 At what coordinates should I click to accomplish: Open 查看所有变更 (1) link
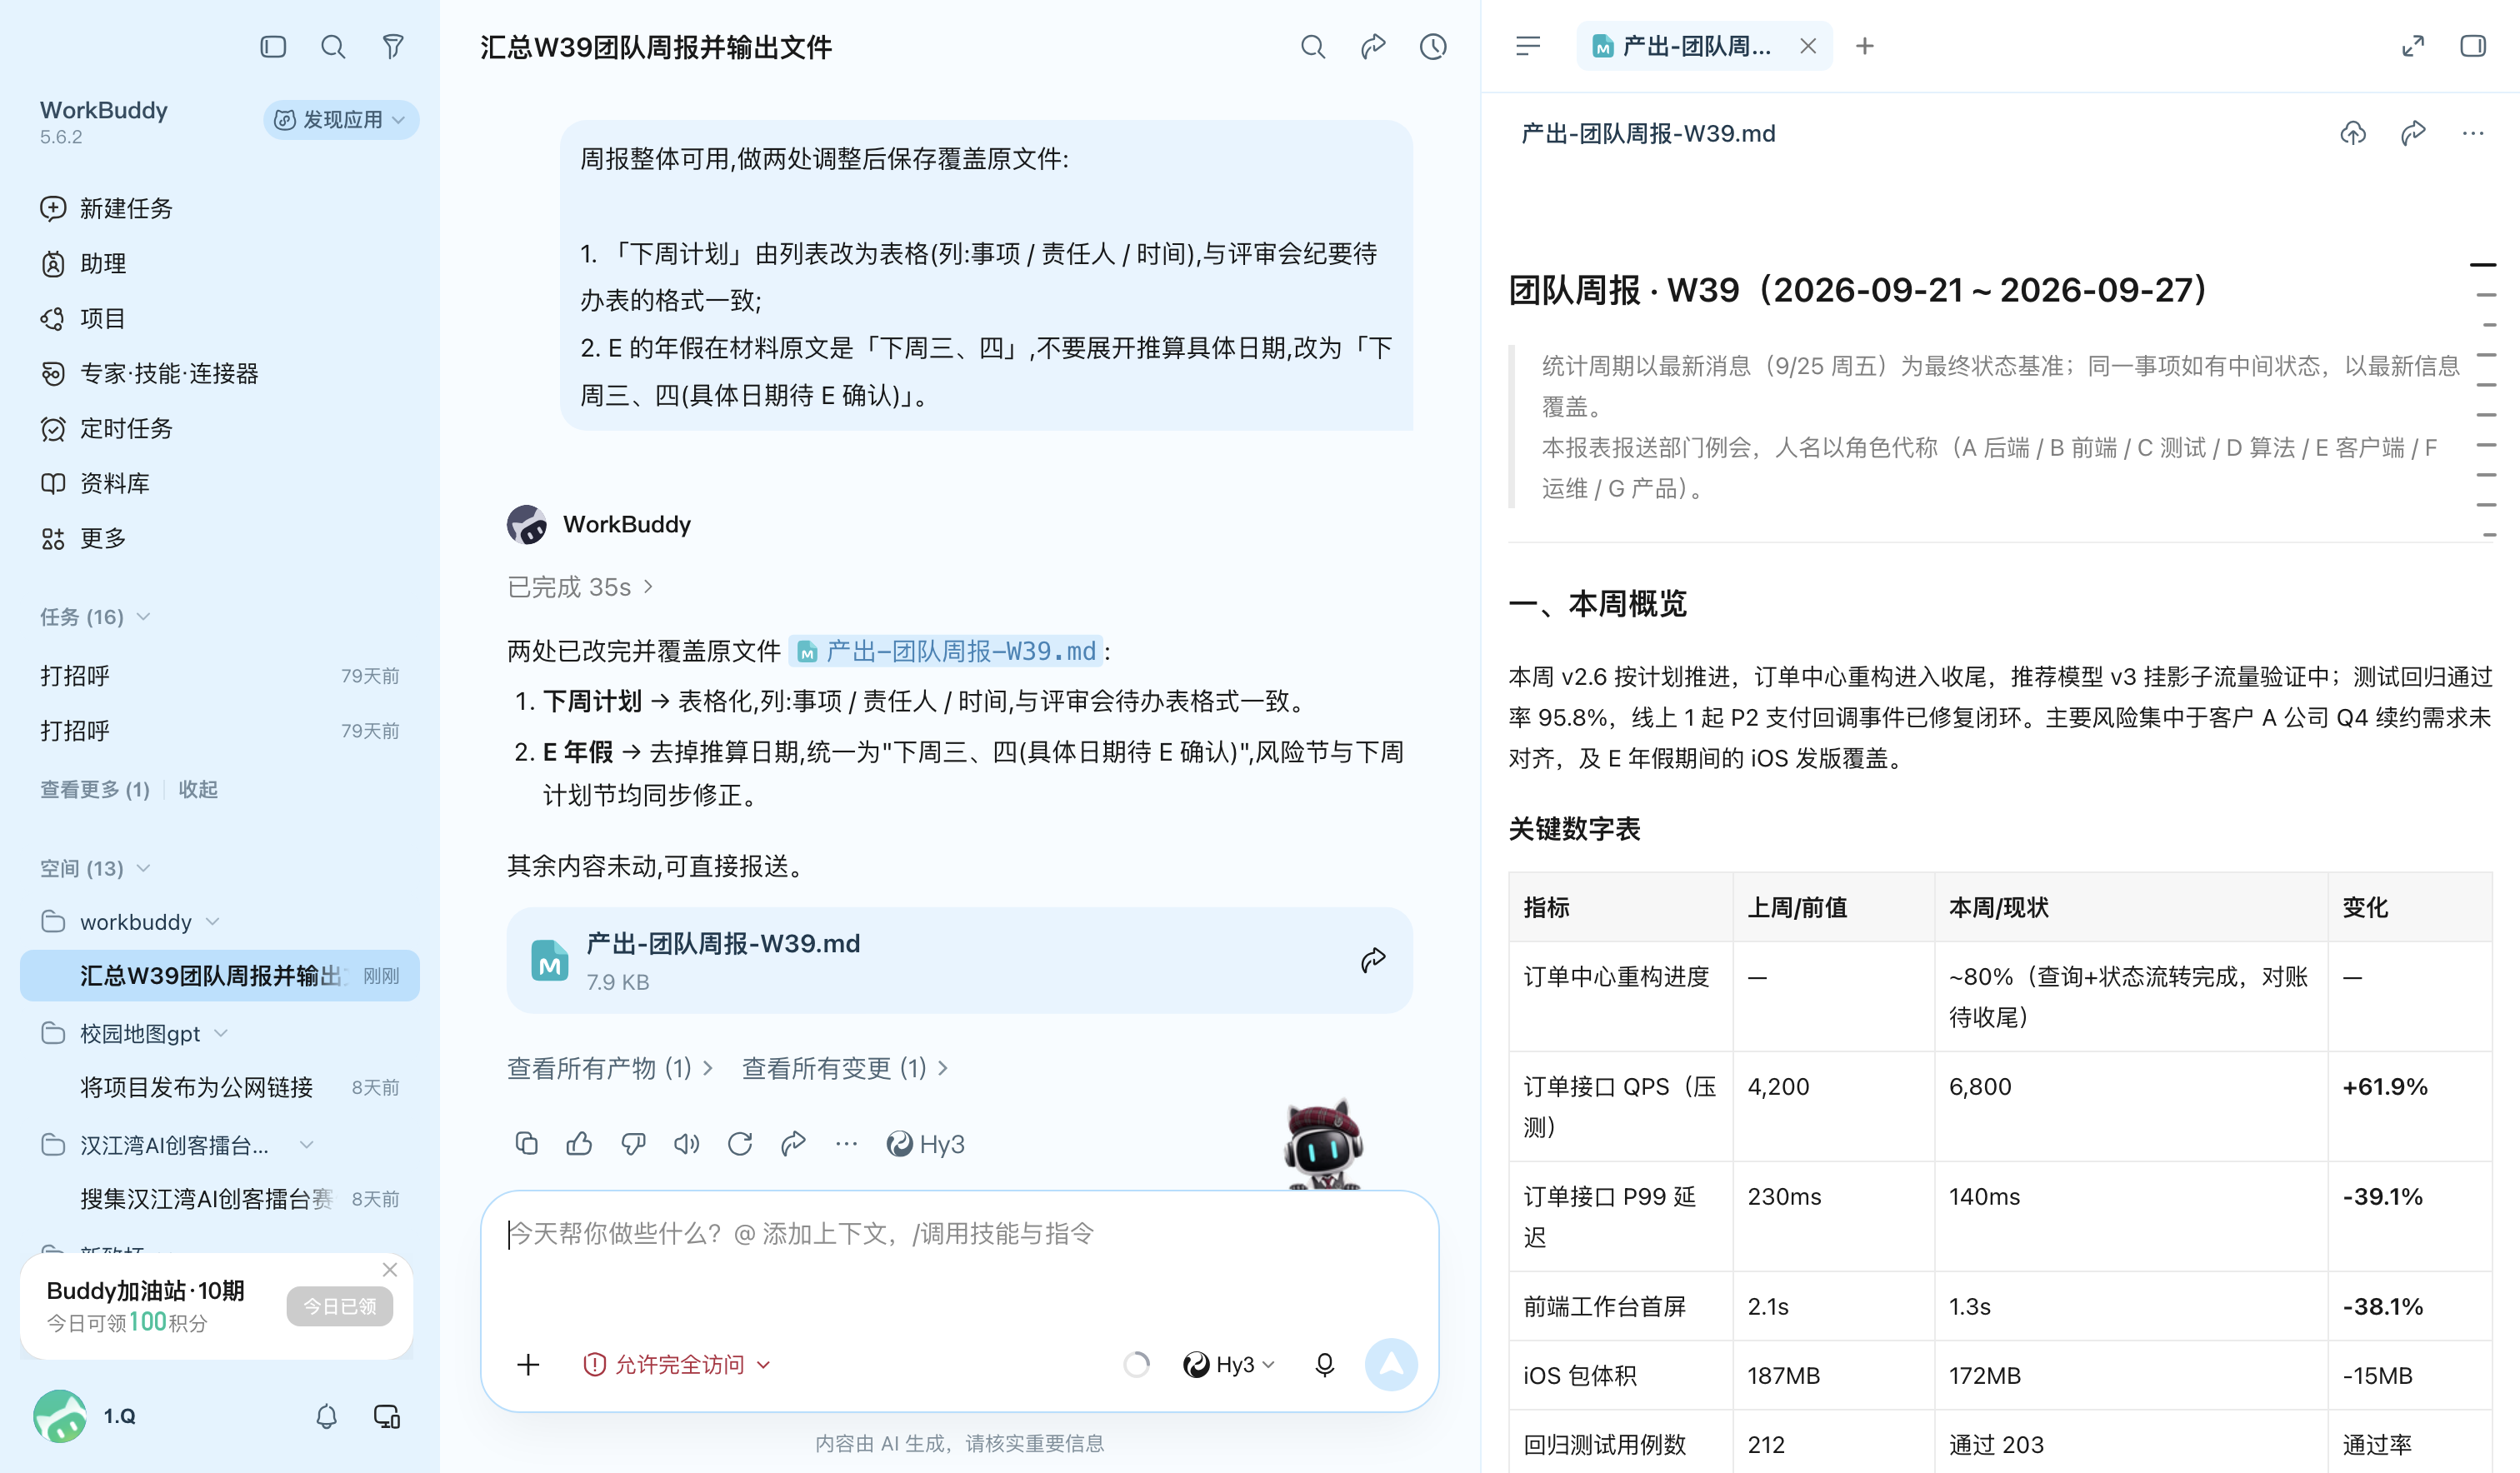(845, 1068)
